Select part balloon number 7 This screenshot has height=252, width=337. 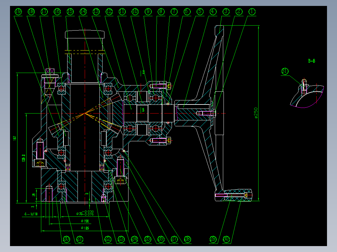point(174,12)
